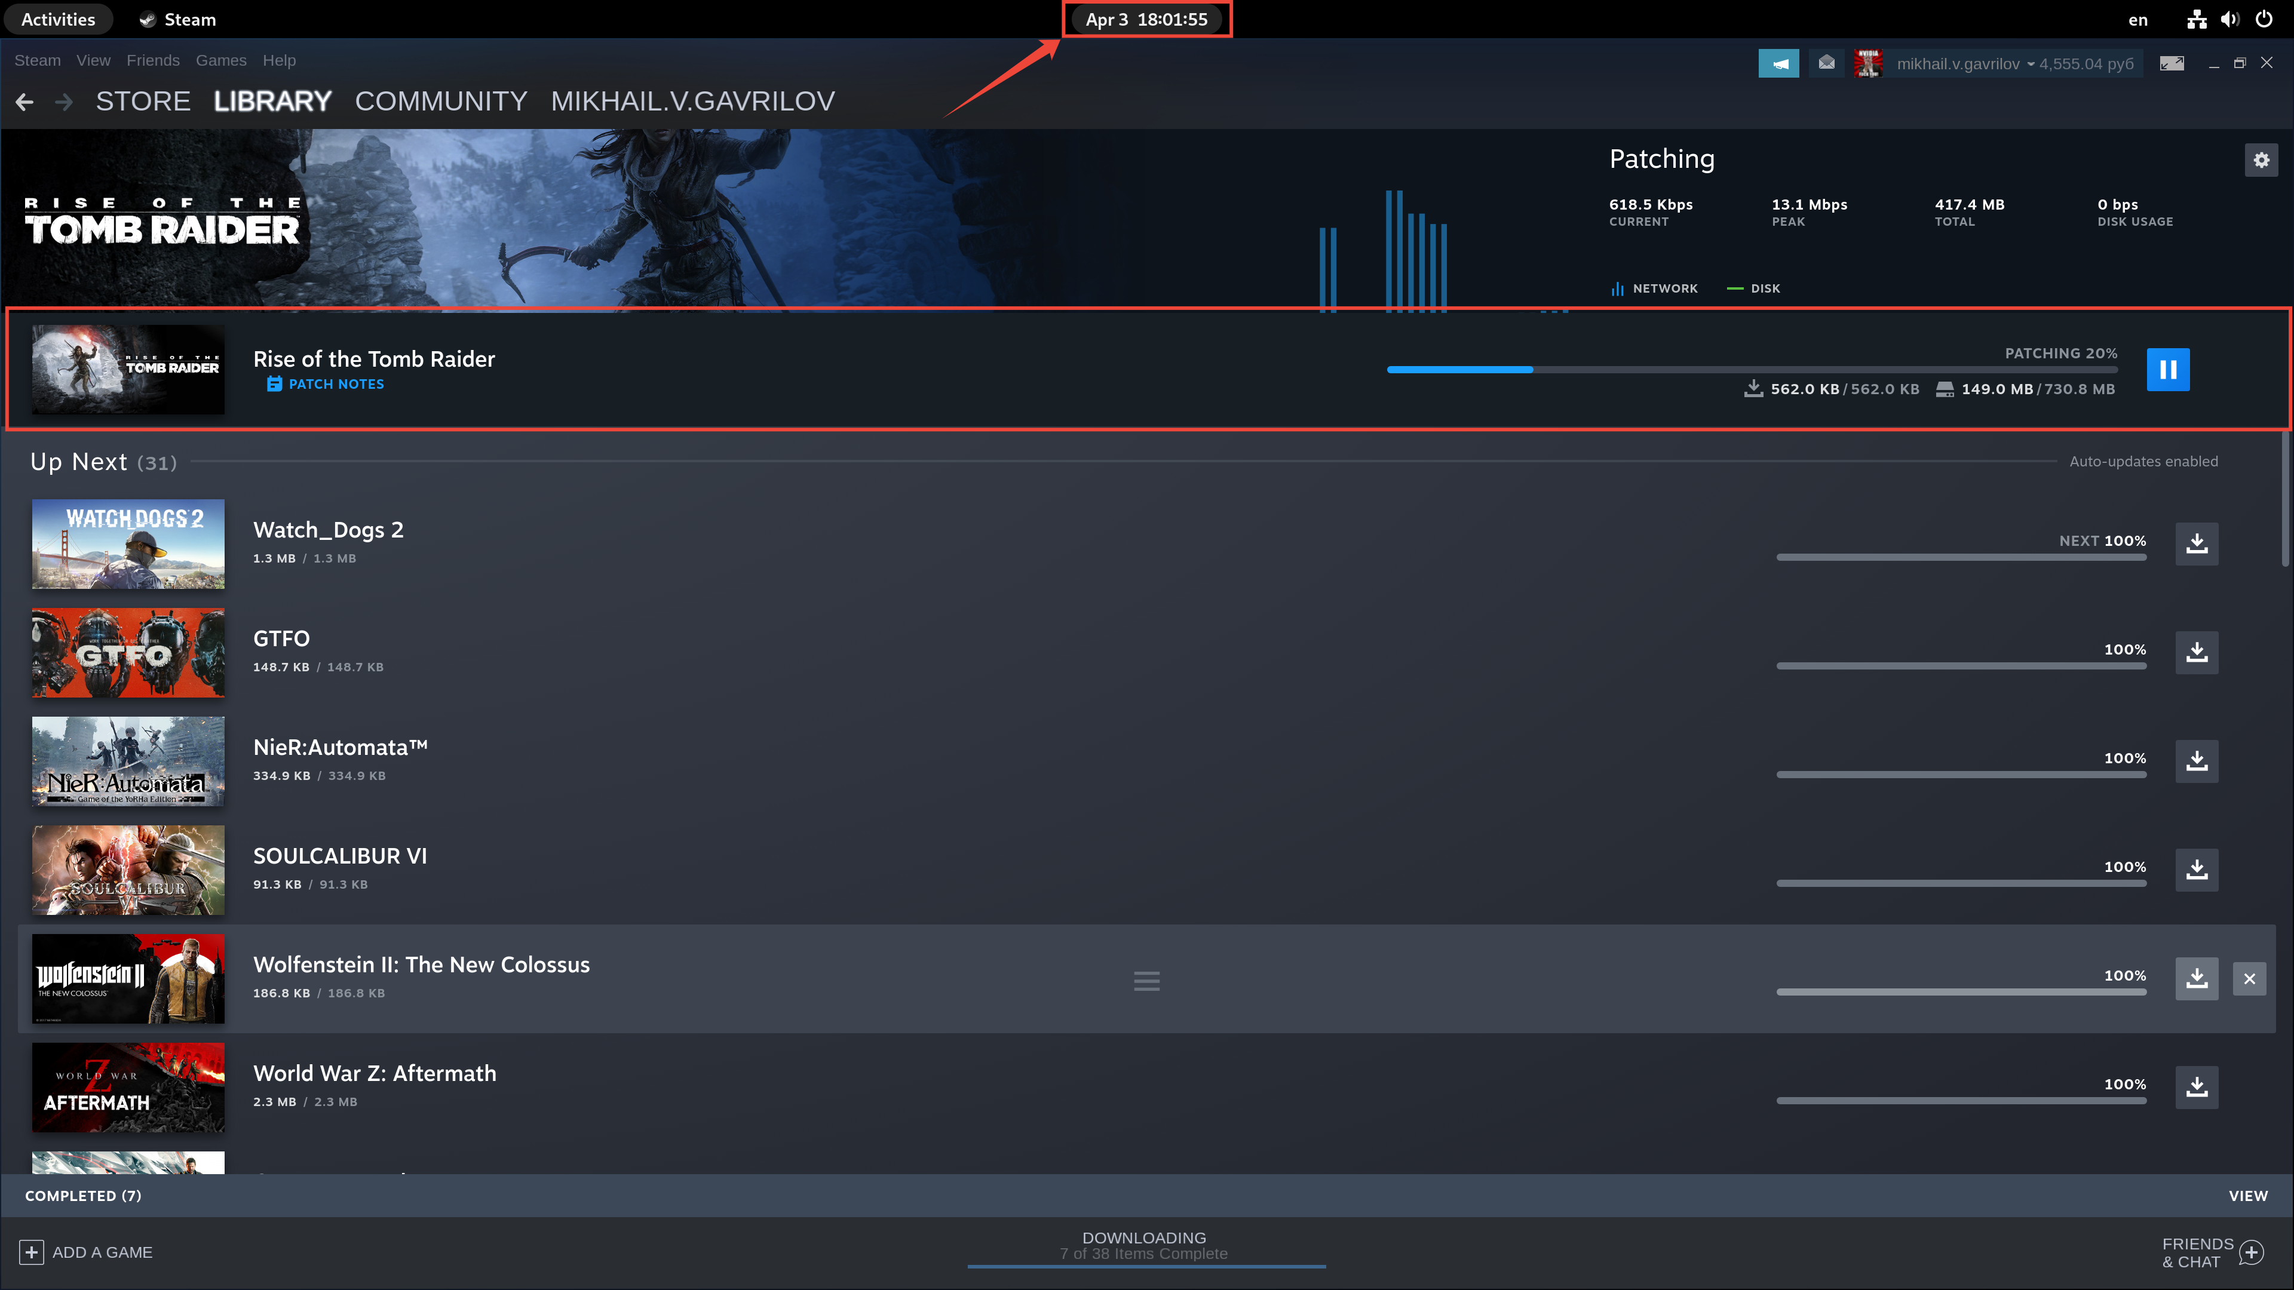Image resolution: width=2294 pixels, height=1290 pixels.
Task: Open the Steam menu
Action: [x=38, y=60]
